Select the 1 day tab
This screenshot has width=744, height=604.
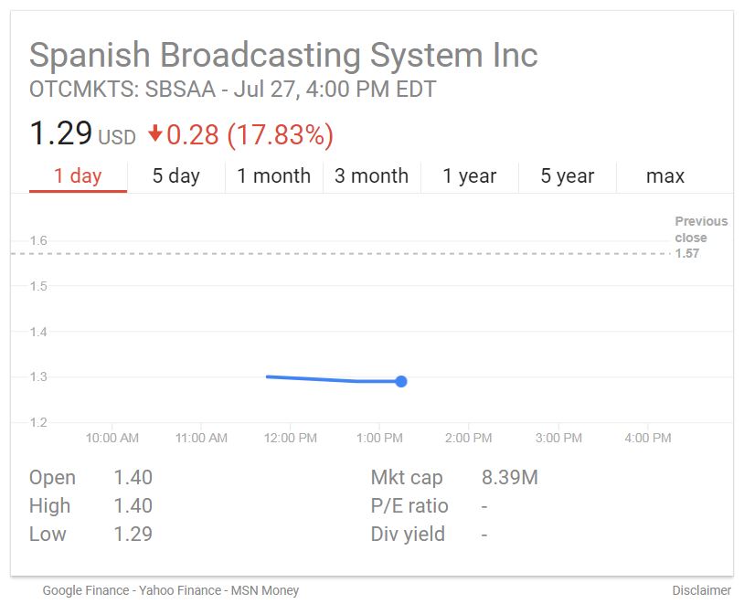point(78,176)
